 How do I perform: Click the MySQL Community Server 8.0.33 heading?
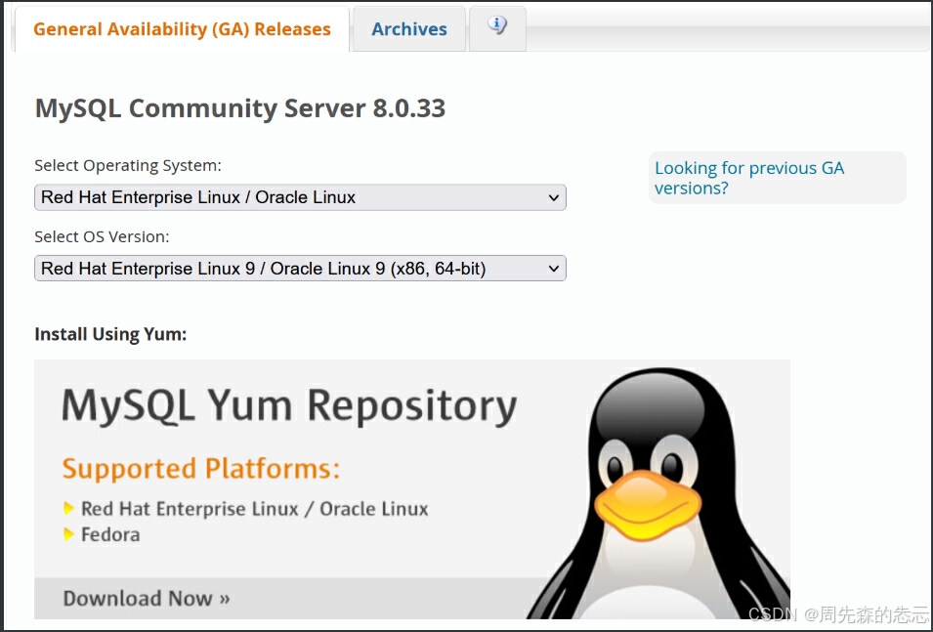[239, 108]
